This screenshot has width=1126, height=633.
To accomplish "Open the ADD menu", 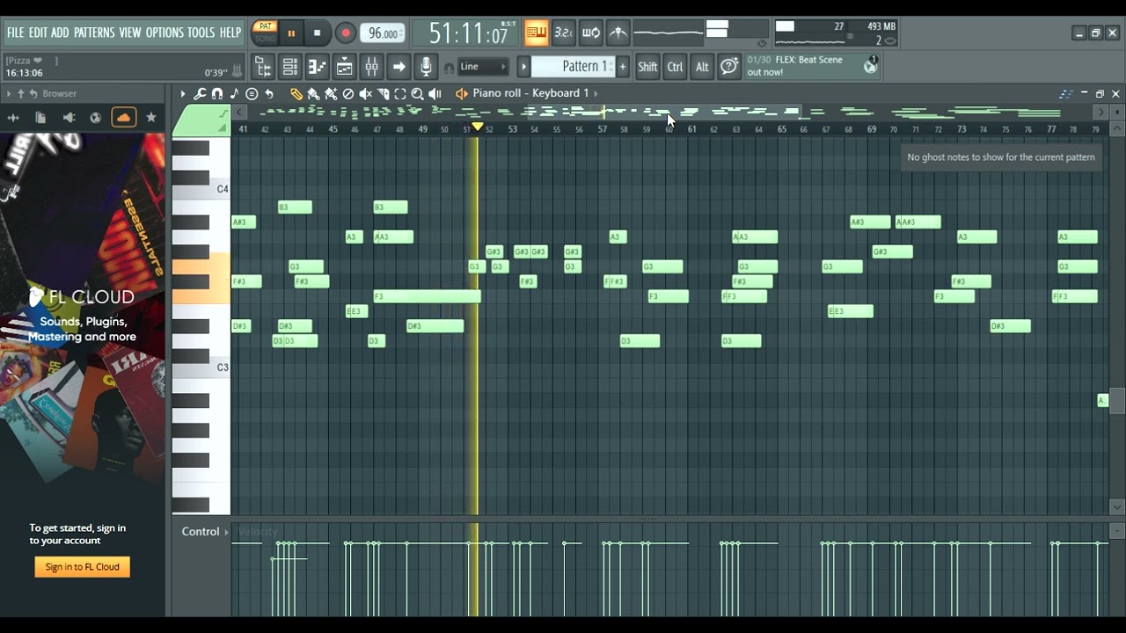I will pyautogui.click(x=60, y=33).
